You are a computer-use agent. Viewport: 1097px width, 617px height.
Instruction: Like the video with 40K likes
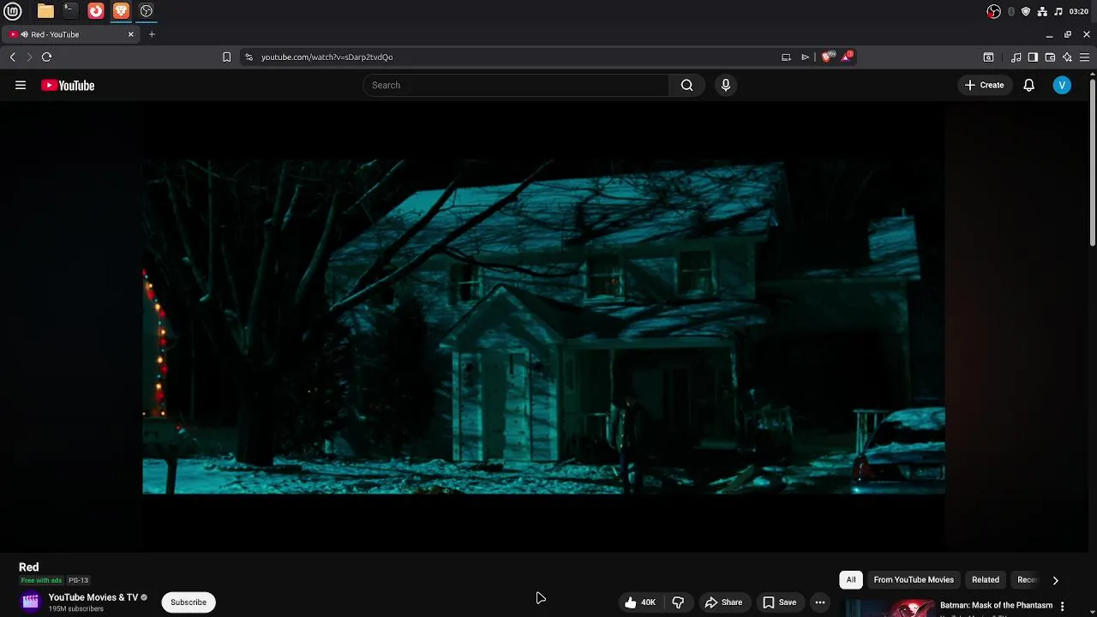click(x=641, y=602)
